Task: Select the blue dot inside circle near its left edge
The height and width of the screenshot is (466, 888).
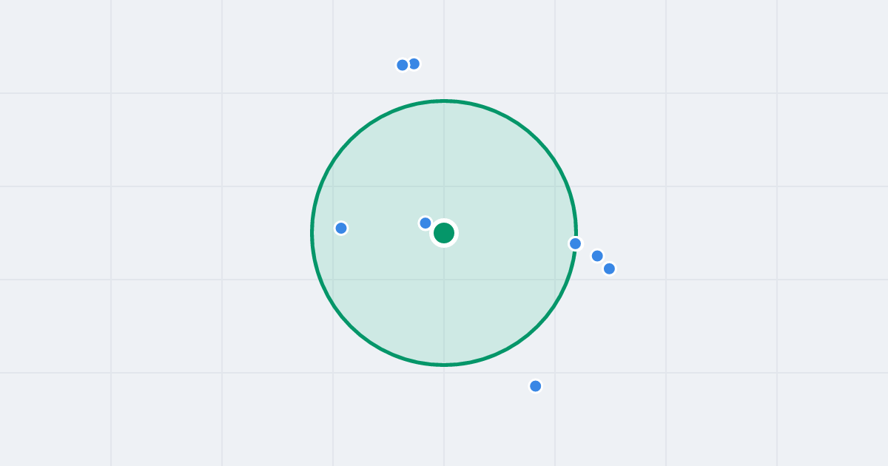Action: pos(341,228)
